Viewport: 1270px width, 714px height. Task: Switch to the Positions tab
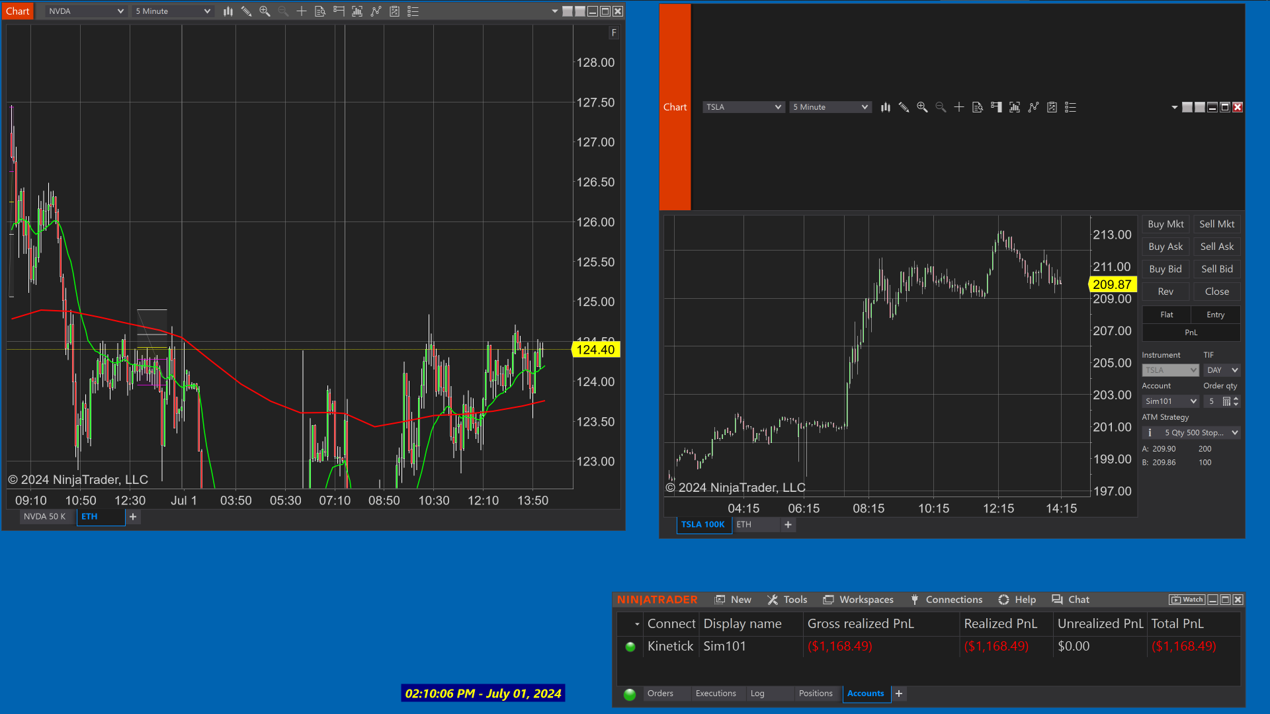click(815, 694)
